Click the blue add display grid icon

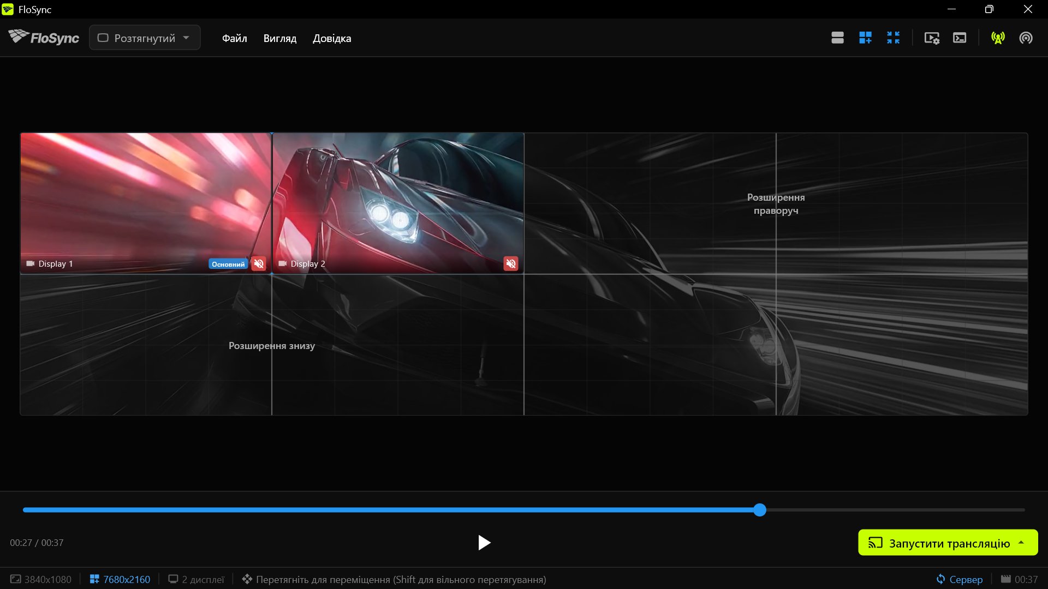pyautogui.click(x=865, y=38)
